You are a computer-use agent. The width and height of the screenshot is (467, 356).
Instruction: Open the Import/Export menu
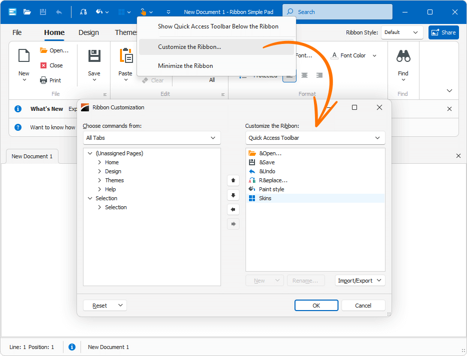coord(359,280)
